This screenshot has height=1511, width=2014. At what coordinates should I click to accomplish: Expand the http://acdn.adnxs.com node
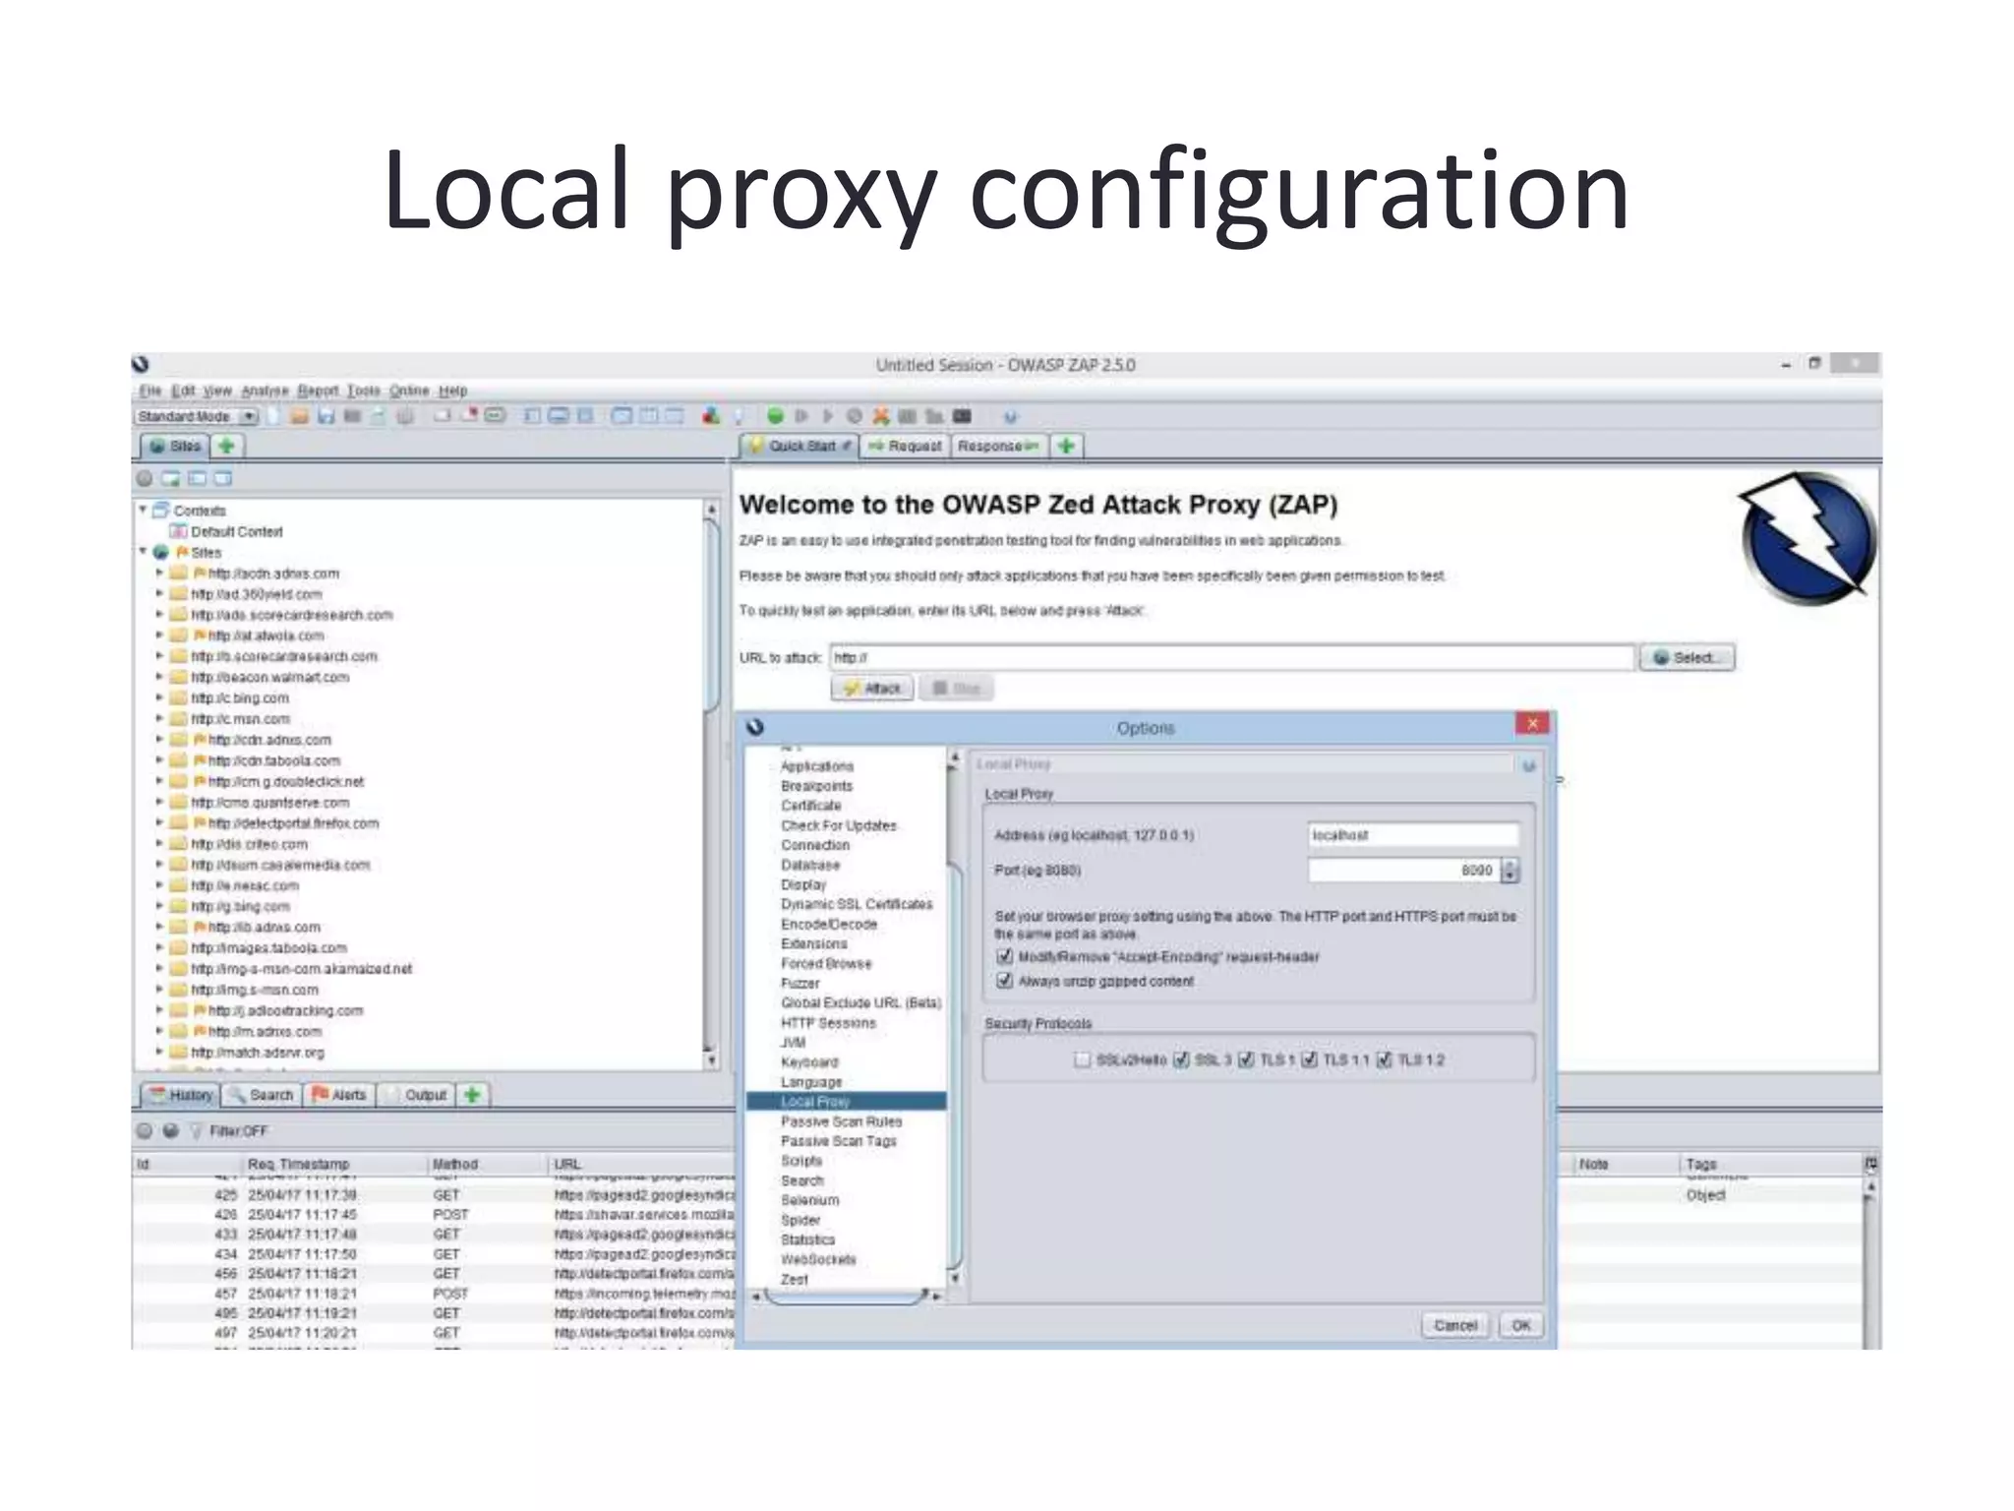click(x=159, y=573)
